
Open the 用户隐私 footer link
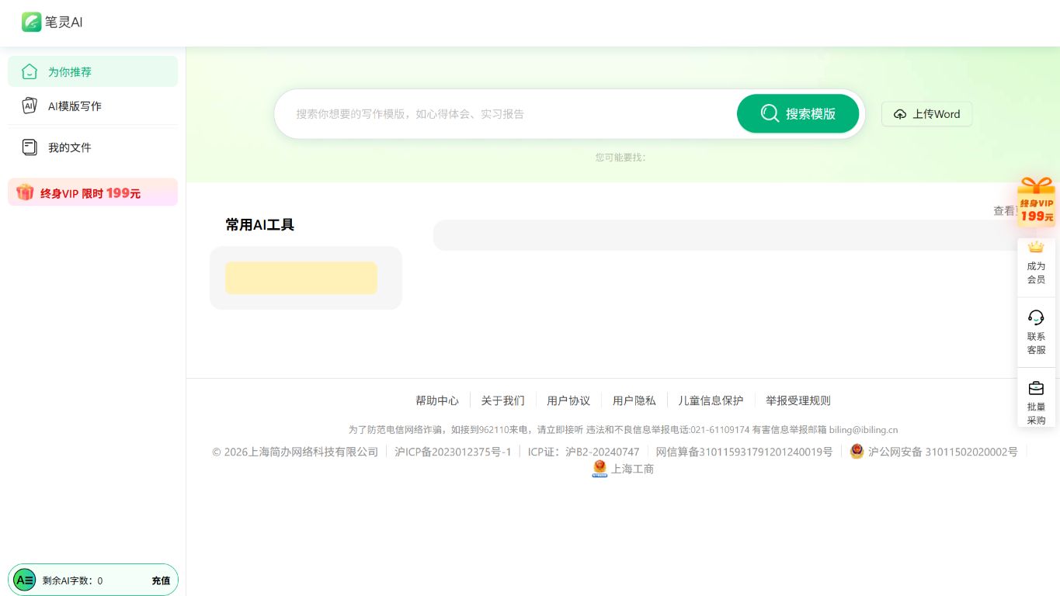[634, 400]
